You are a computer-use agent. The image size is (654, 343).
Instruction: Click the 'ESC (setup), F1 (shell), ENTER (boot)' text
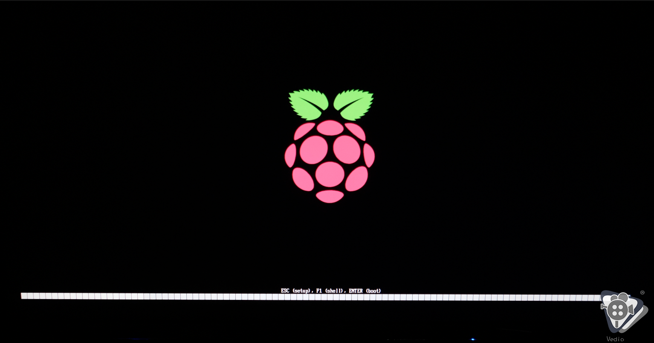331,291
